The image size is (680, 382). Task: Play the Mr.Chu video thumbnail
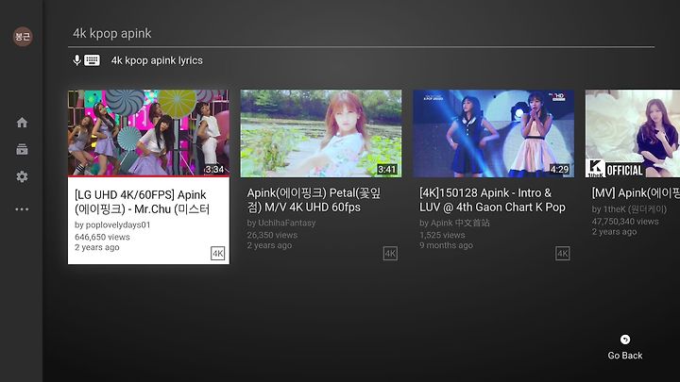click(149, 133)
